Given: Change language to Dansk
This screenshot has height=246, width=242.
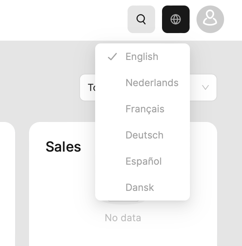Looking at the screenshot, I should click(x=140, y=188).
